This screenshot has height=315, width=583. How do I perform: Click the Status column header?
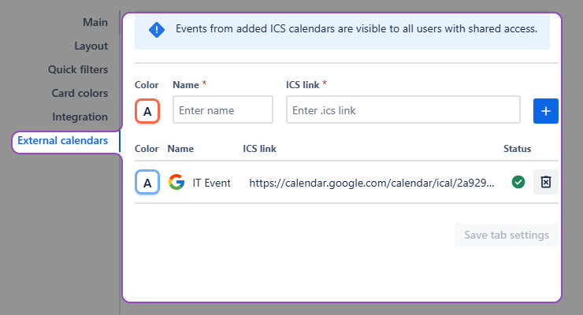pyautogui.click(x=517, y=148)
